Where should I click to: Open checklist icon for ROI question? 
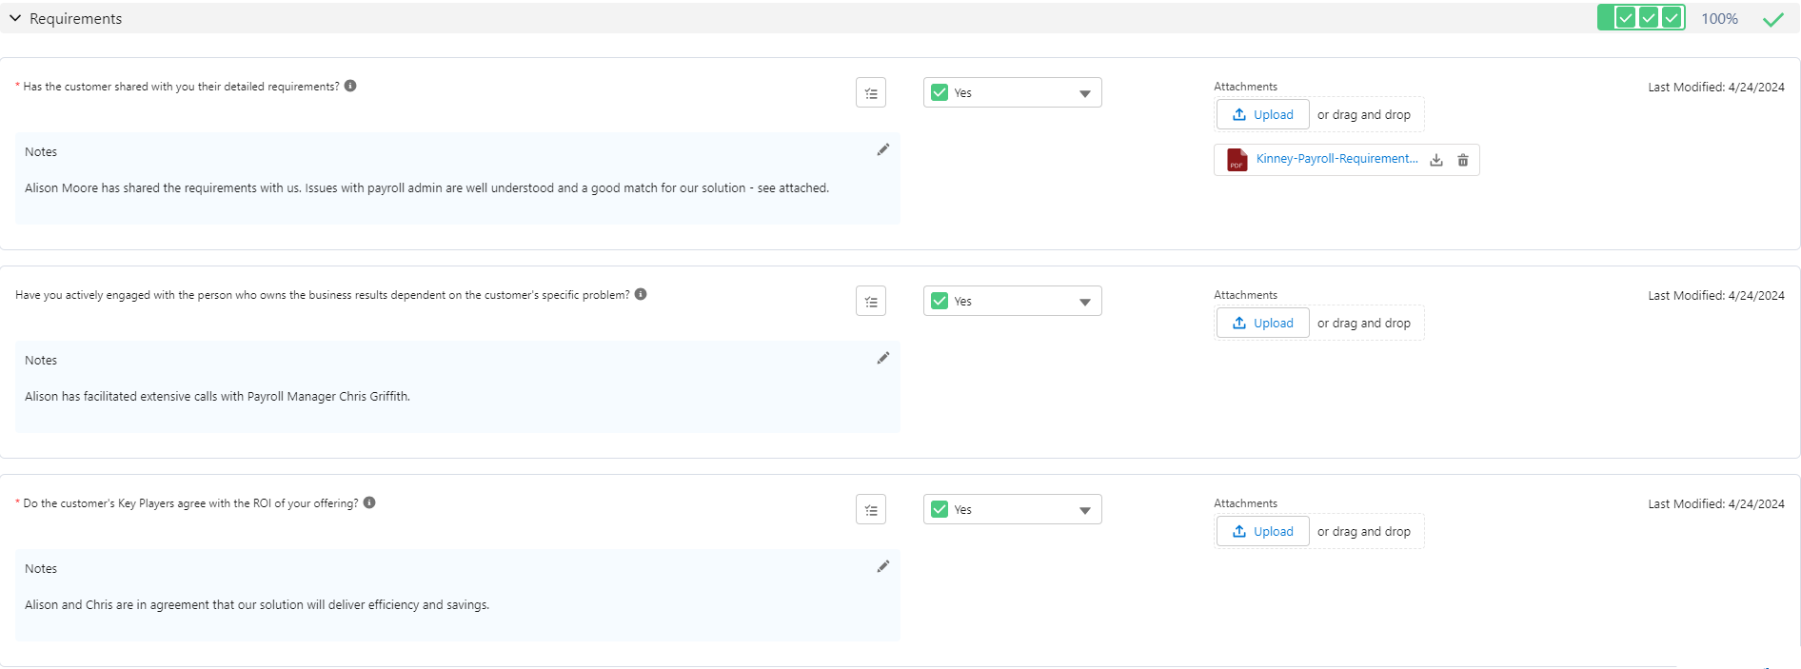870,510
